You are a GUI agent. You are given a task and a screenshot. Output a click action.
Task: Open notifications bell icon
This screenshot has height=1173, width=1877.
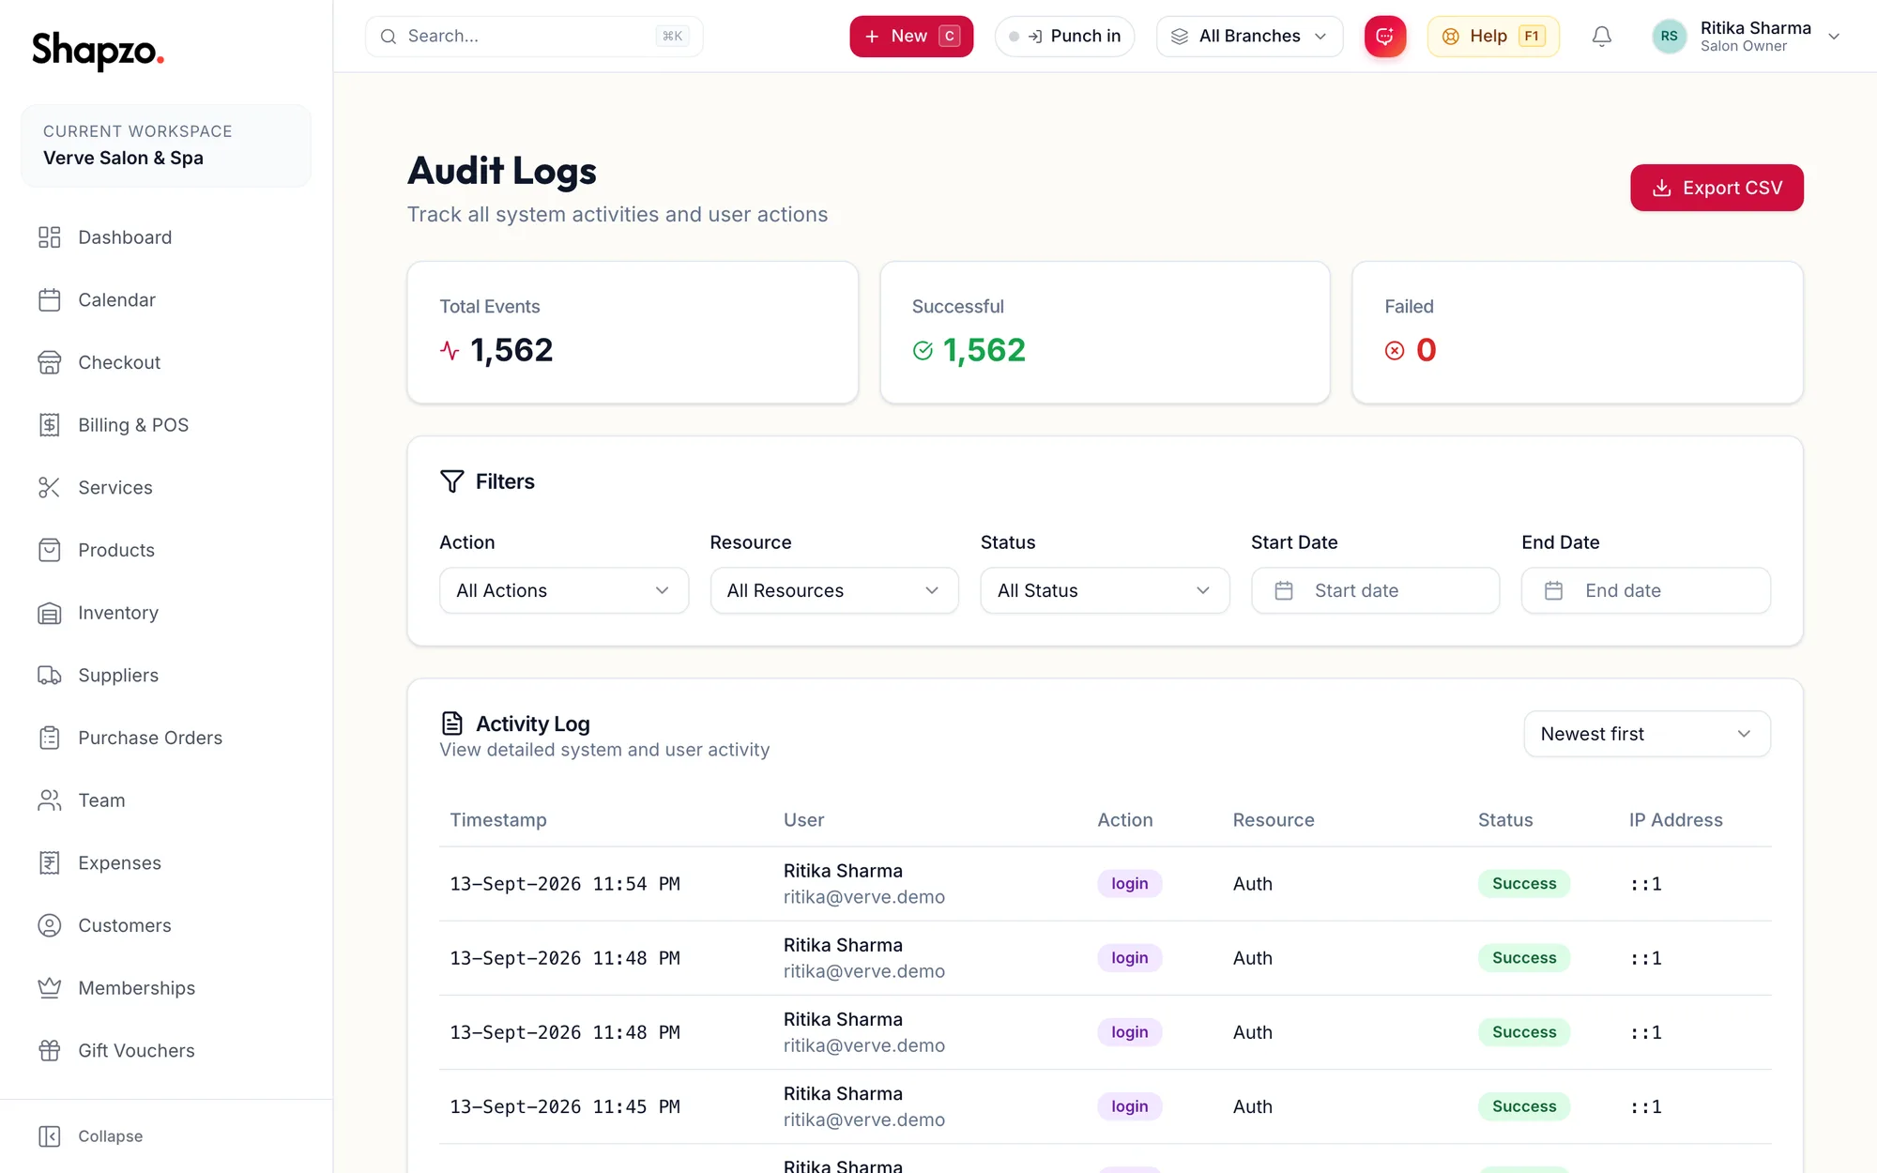click(x=1602, y=37)
